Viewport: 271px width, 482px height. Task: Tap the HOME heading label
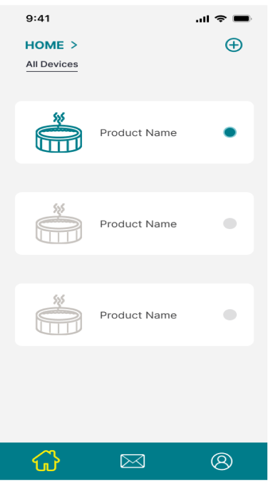45,45
